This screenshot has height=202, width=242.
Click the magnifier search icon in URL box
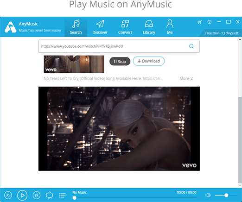point(191,46)
